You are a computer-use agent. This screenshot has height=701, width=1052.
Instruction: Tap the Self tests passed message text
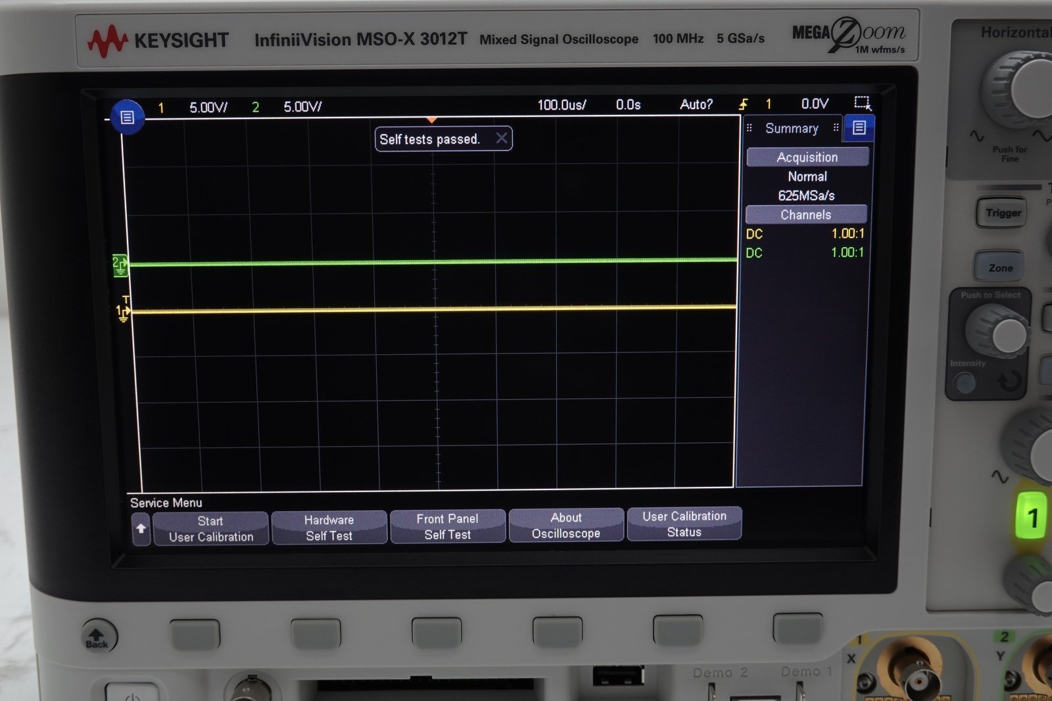click(x=429, y=139)
